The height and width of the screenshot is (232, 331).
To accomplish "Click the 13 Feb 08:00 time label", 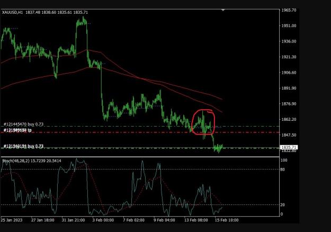I will click(x=196, y=220).
